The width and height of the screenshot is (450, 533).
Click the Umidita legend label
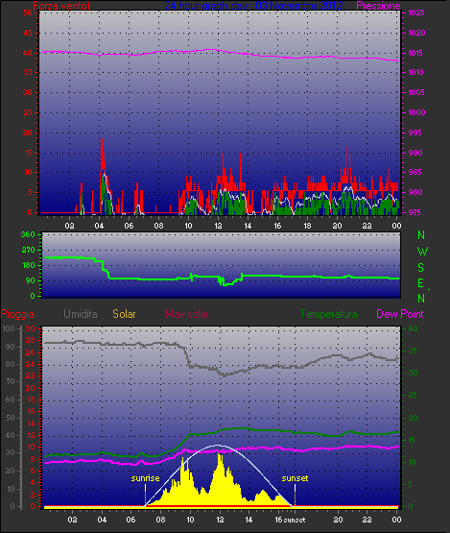pyautogui.click(x=81, y=314)
